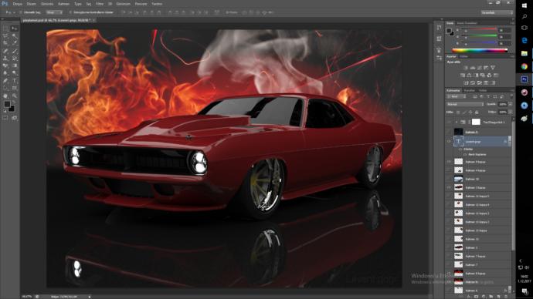
Task: Filter layers by type layers icon
Action: coord(488,96)
